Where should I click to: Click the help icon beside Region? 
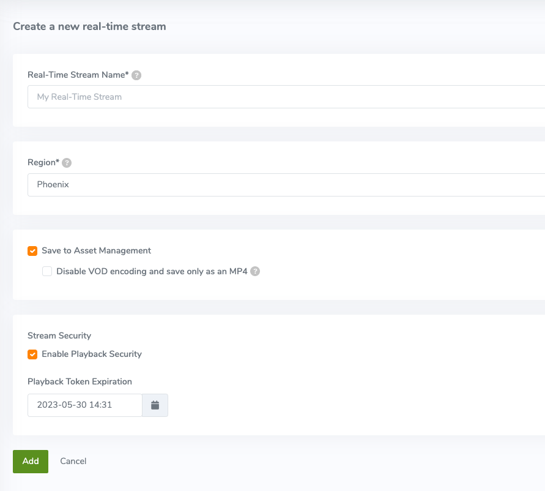tap(67, 163)
